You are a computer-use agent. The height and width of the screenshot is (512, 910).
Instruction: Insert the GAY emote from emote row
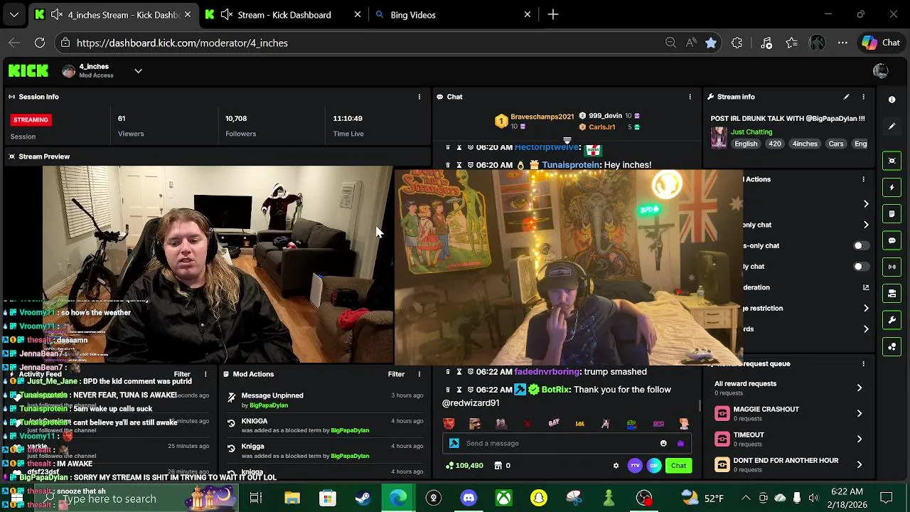coord(554,423)
